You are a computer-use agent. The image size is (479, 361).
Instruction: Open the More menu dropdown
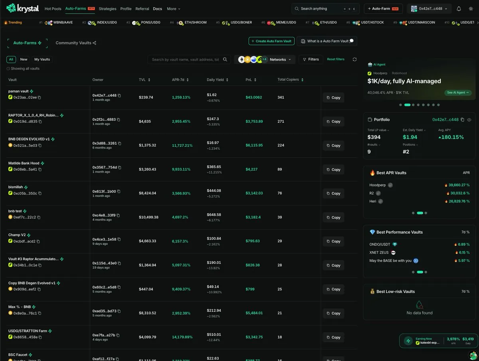tap(174, 9)
